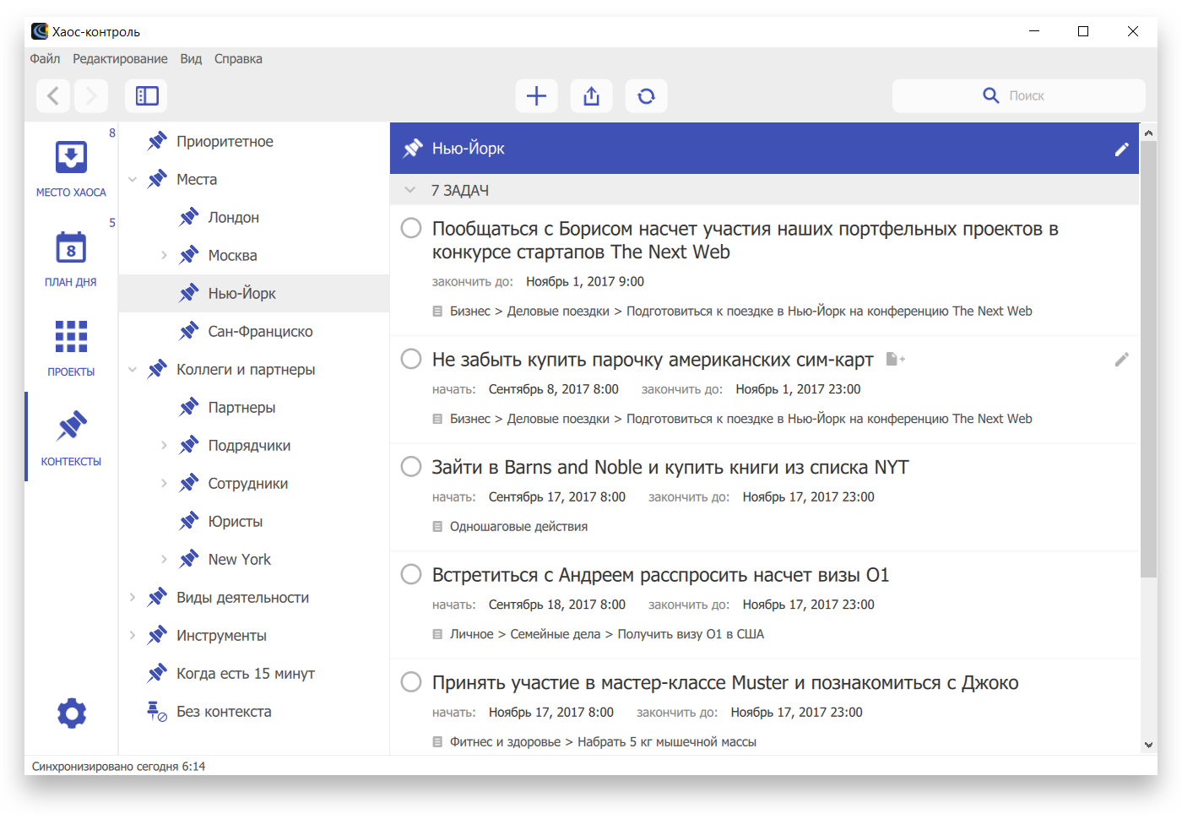Click the magnifier icon in search box
Screen dimensions: 1182x819
(991, 95)
